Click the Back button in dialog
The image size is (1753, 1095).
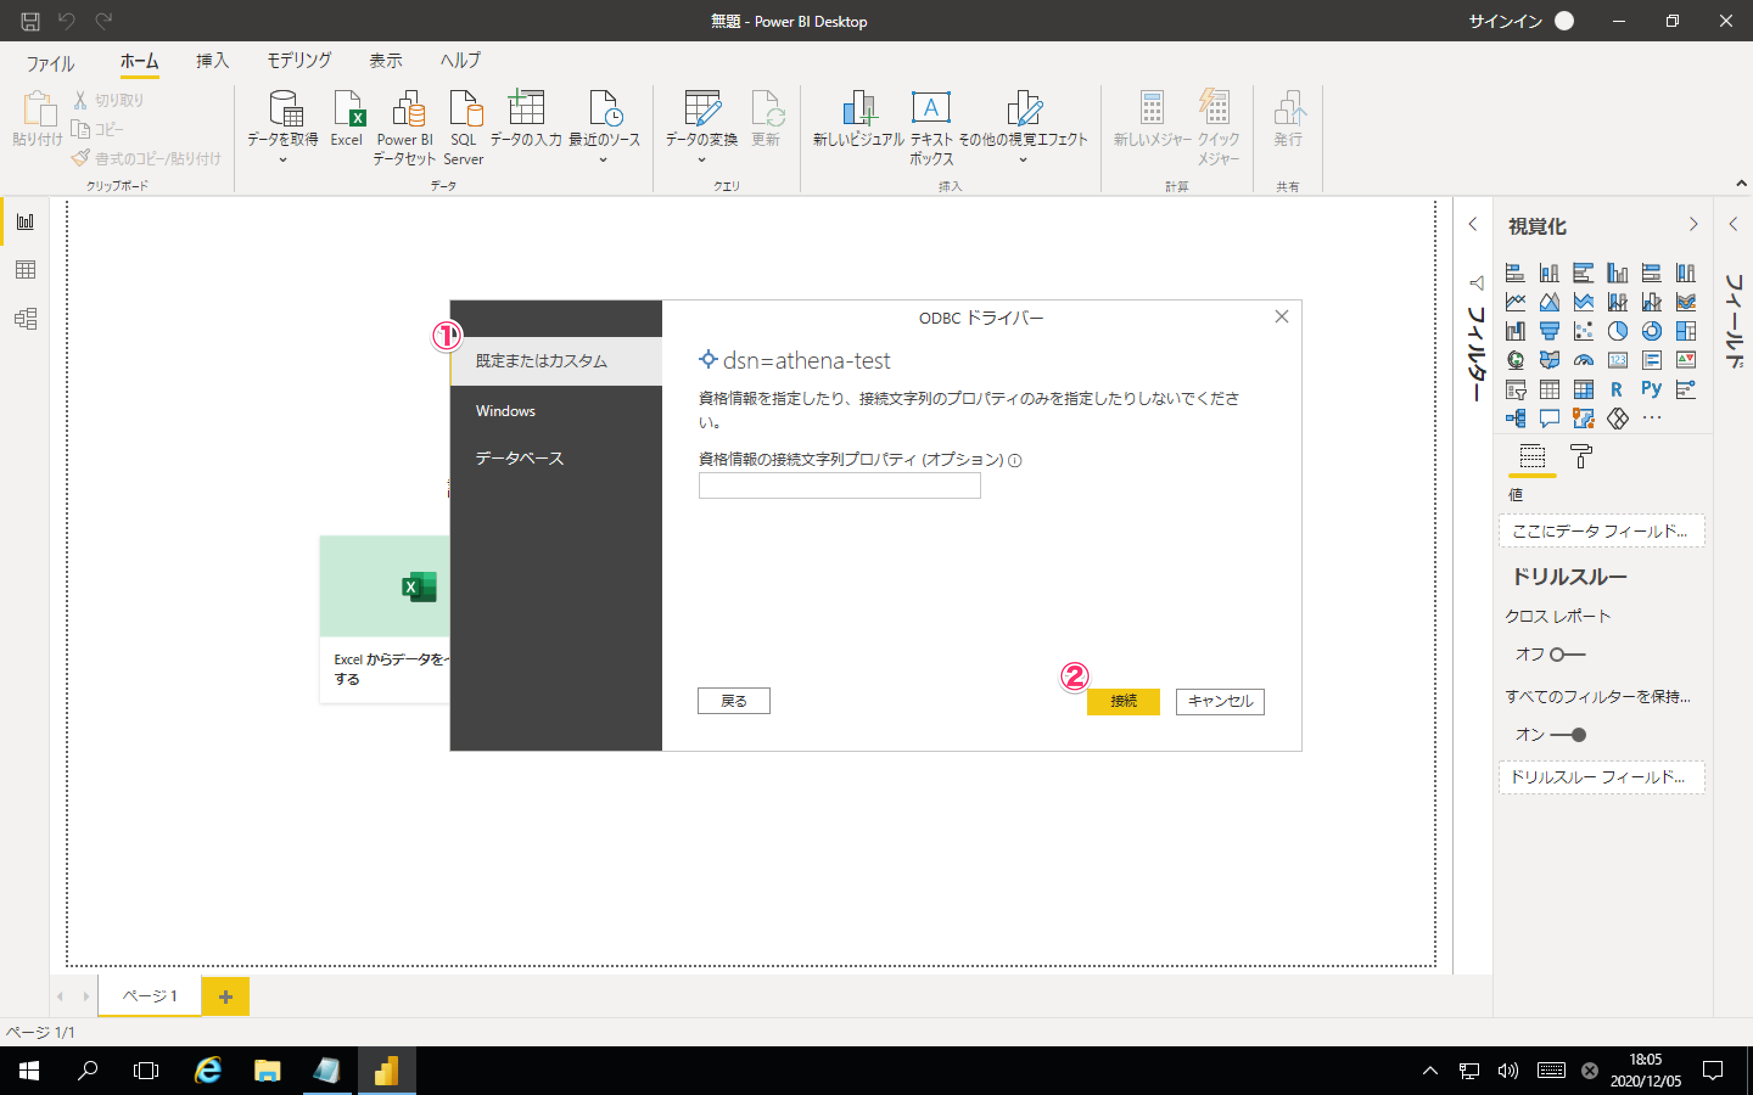[x=733, y=701]
